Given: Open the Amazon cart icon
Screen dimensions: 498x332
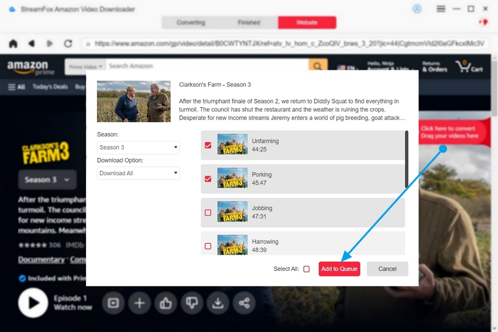Looking at the screenshot, I should coord(469,67).
